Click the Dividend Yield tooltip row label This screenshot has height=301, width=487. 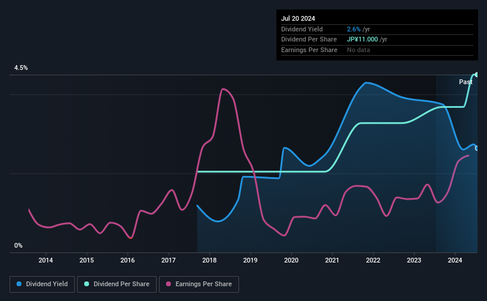click(x=302, y=29)
